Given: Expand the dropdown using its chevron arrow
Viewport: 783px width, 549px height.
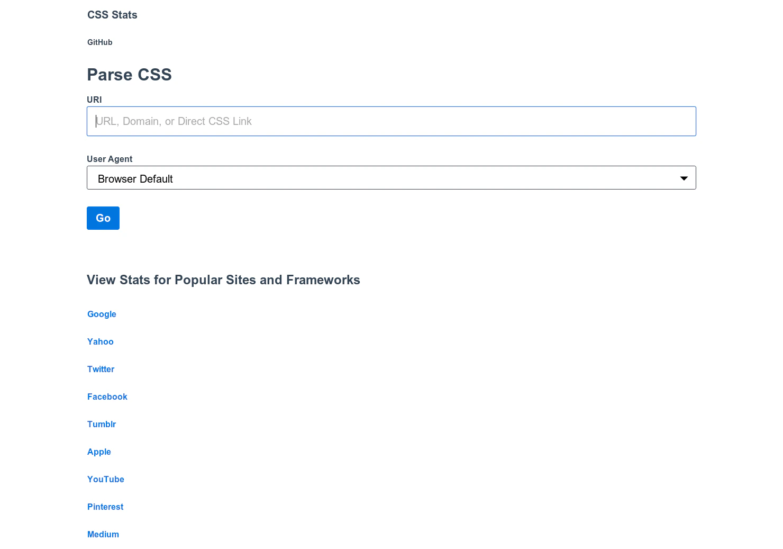Looking at the screenshot, I should 683,178.
